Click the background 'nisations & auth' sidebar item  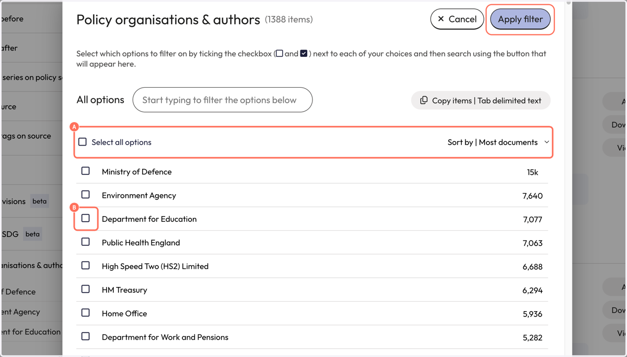31,265
